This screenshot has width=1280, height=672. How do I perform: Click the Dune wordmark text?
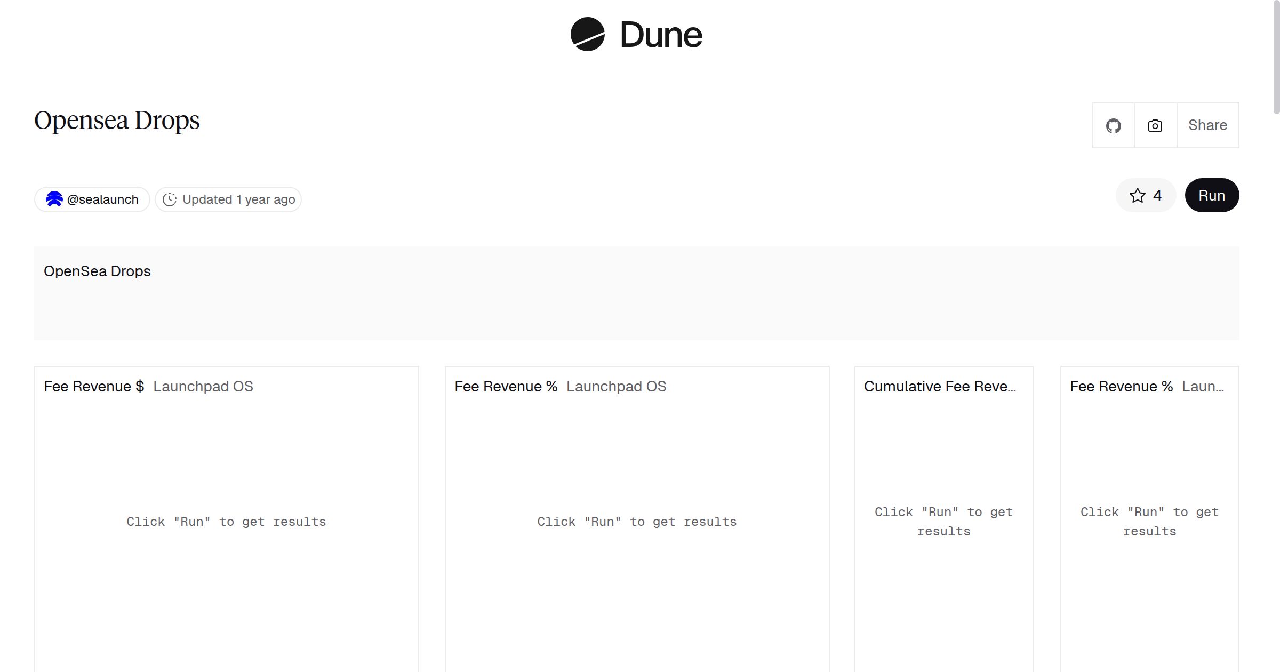point(661,35)
